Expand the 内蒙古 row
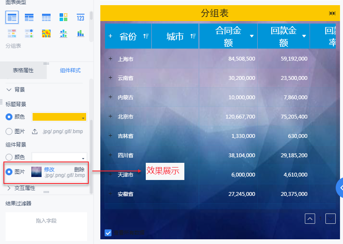 coord(111,97)
